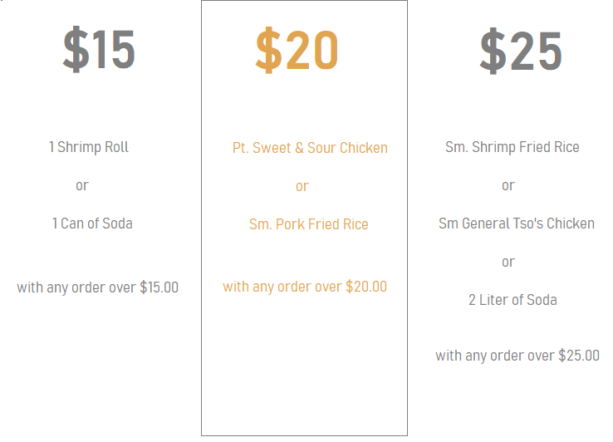This screenshot has width=613, height=442.
Task: Click "or" just below Sm. Shrimp Fried Rice
Action: (x=508, y=185)
